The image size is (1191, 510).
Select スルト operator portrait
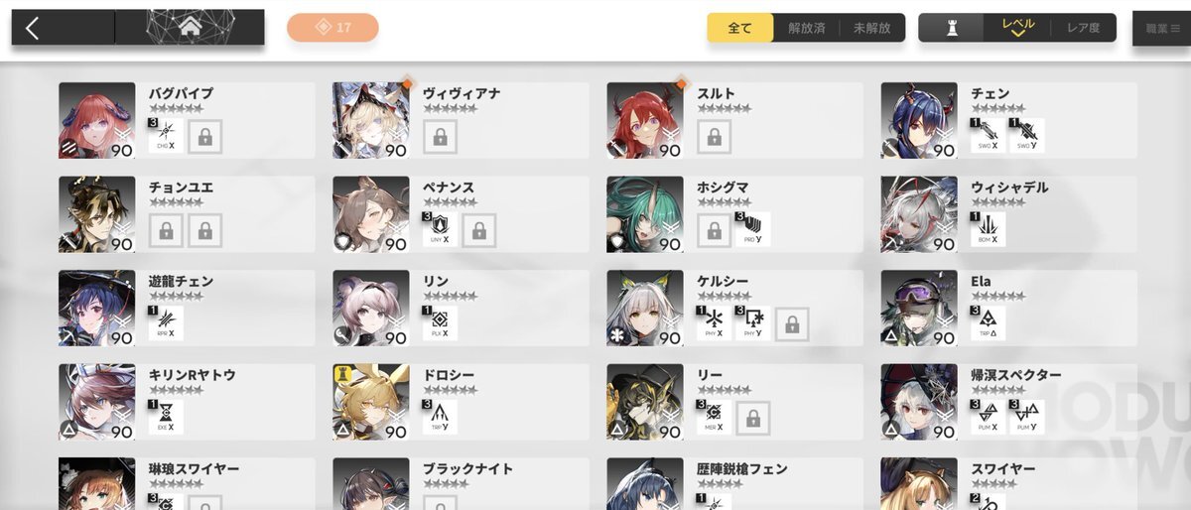point(645,120)
